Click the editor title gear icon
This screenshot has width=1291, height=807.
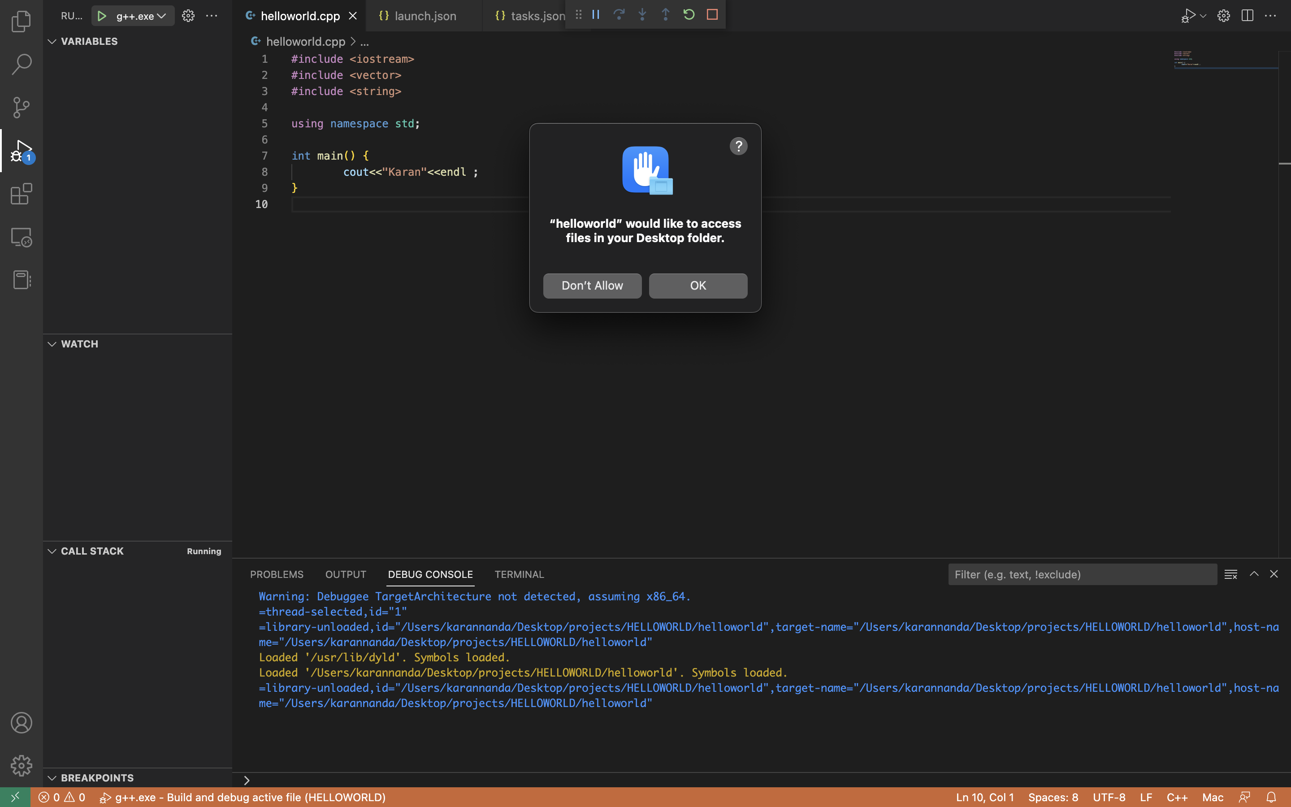[x=1224, y=16]
